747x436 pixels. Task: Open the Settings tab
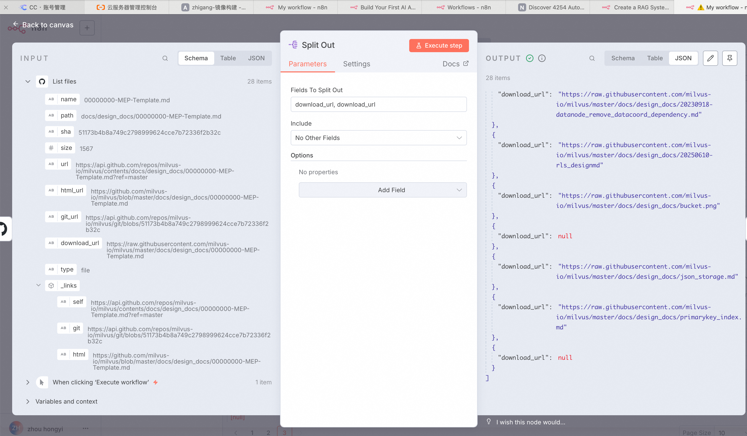356,64
